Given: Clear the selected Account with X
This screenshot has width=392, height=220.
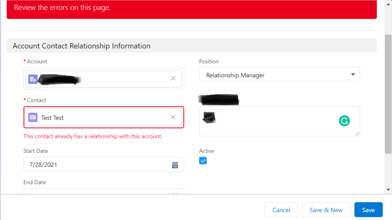Looking at the screenshot, I should pyautogui.click(x=173, y=78).
